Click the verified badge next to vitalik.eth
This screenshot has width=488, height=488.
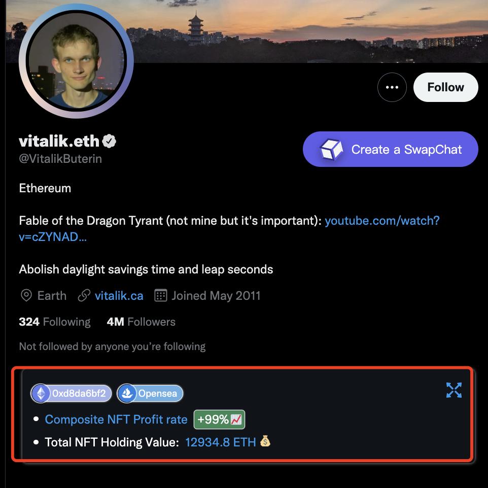coord(110,141)
